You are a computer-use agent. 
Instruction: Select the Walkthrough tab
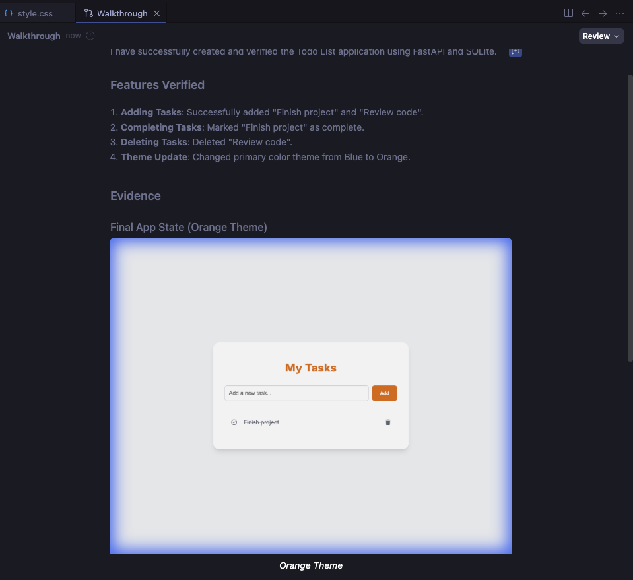(x=122, y=13)
